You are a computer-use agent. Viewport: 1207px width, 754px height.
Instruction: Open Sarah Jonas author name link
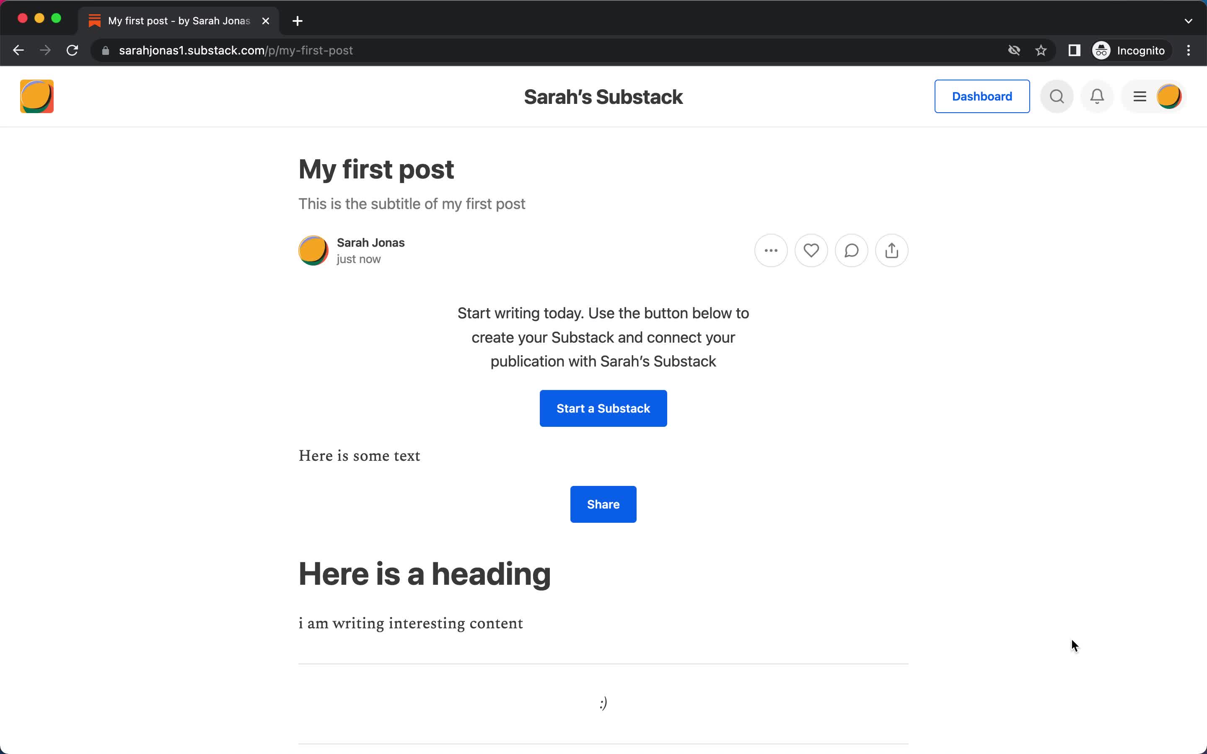(370, 243)
